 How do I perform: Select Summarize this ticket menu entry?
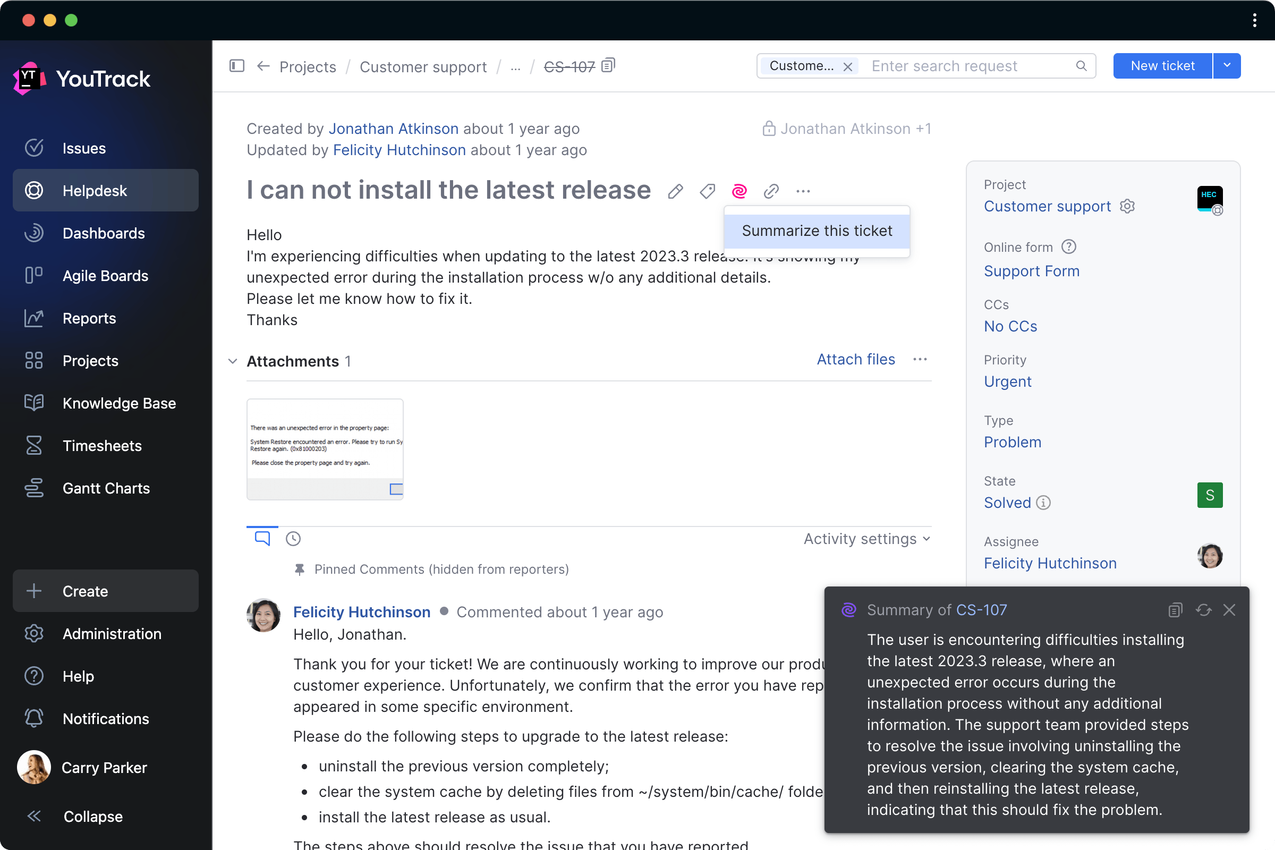pos(817,231)
